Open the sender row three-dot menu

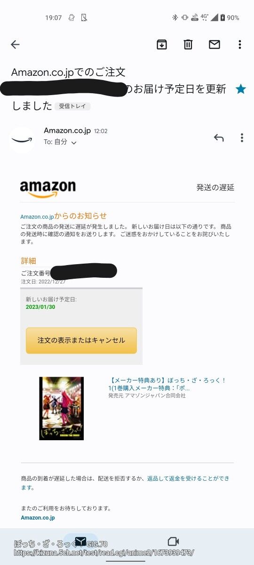click(x=242, y=138)
